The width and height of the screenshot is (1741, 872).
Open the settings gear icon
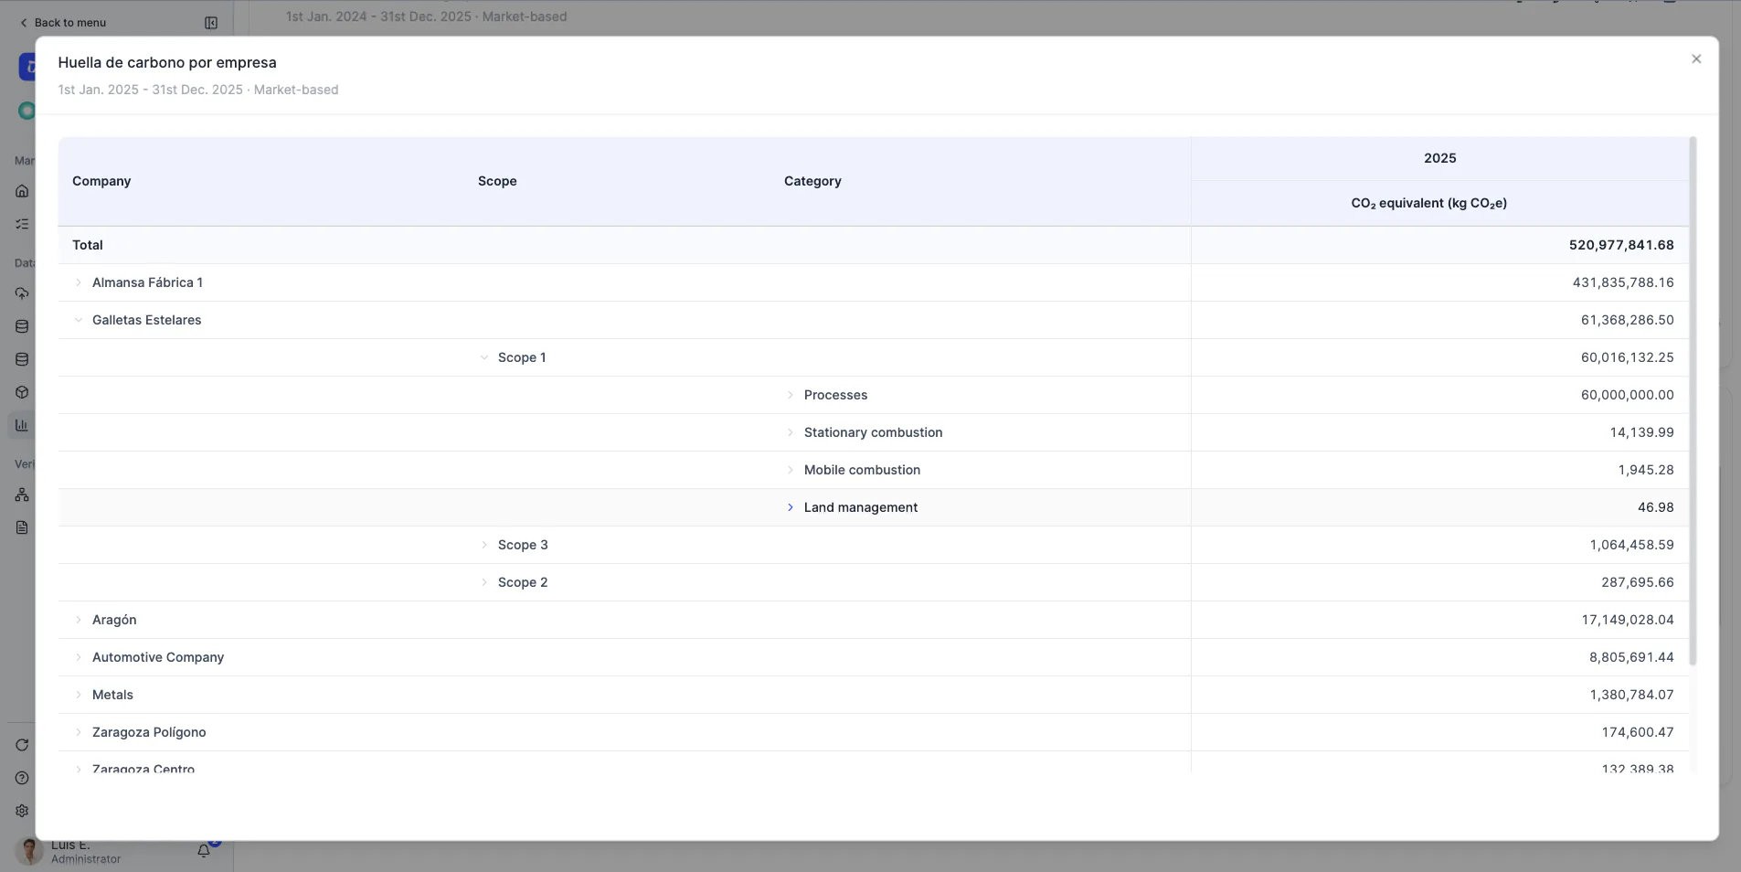pos(22,811)
